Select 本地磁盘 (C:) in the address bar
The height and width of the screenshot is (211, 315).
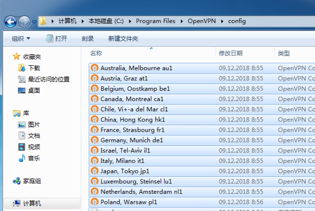click(106, 21)
